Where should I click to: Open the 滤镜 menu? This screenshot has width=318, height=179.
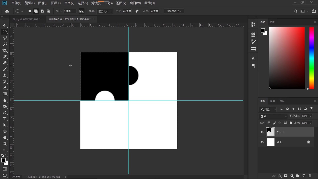96,3
